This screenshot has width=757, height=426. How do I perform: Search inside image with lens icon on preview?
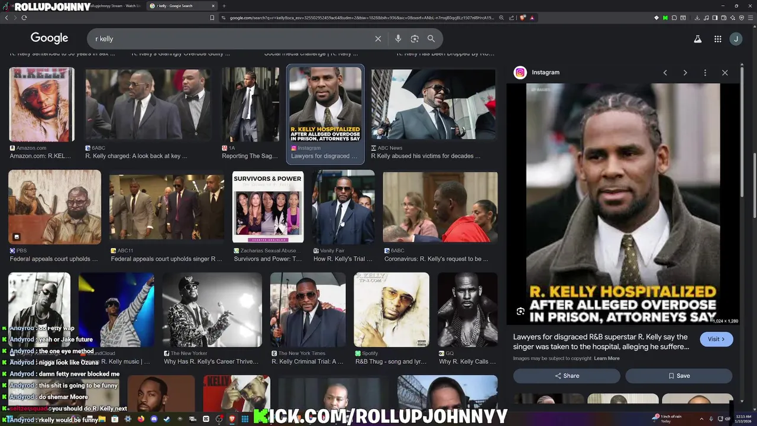[x=520, y=311]
